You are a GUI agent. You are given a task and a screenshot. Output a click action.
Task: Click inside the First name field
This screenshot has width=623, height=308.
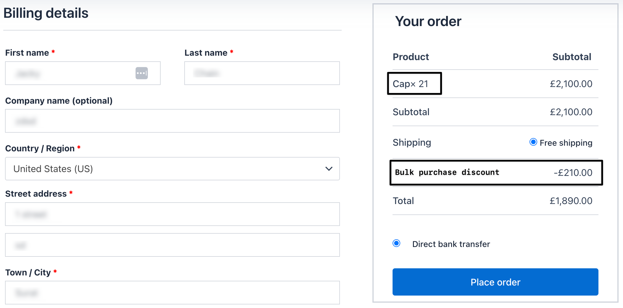click(x=74, y=73)
